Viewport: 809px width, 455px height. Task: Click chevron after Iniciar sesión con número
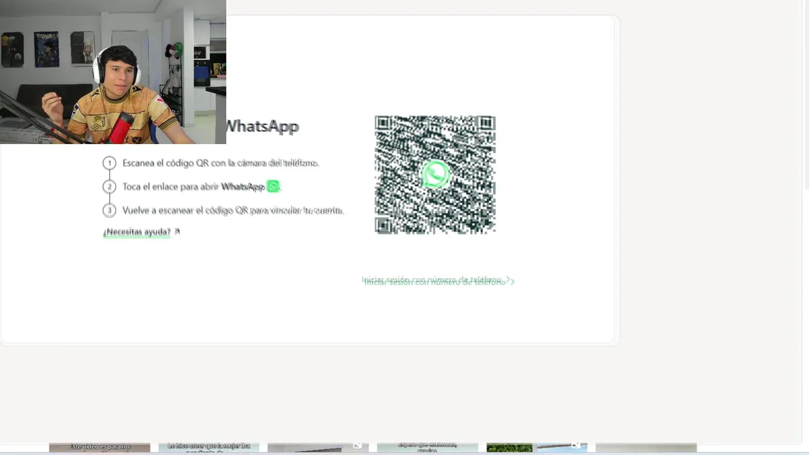click(511, 281)
